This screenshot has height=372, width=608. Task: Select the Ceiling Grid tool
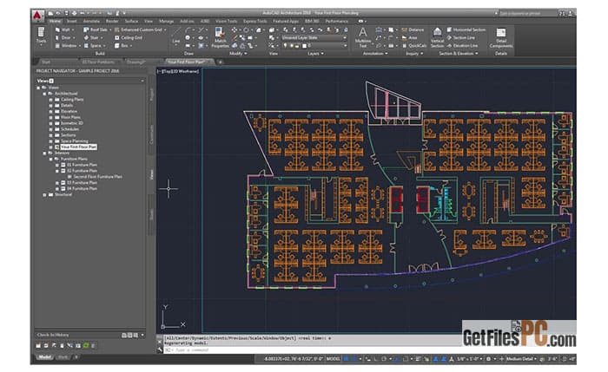[x=129, y=37]
